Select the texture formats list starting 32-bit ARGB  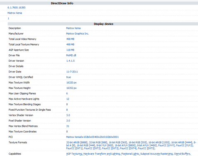click(x=131, y=145)
